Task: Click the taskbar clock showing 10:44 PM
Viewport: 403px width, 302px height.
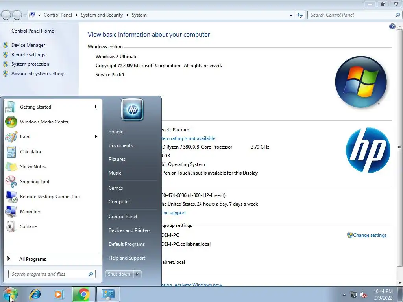Action: coord(383,295)
